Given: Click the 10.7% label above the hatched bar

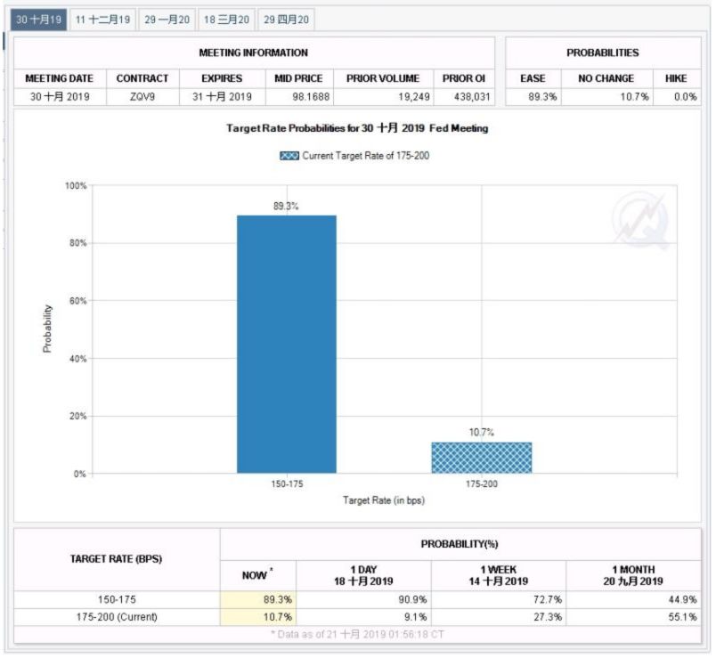Looking at the screenshot, I should [x=482, y=433].
